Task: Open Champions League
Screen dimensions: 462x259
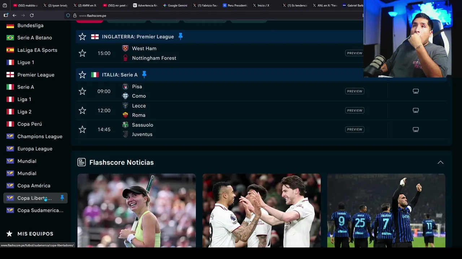Action: point(40,137)
